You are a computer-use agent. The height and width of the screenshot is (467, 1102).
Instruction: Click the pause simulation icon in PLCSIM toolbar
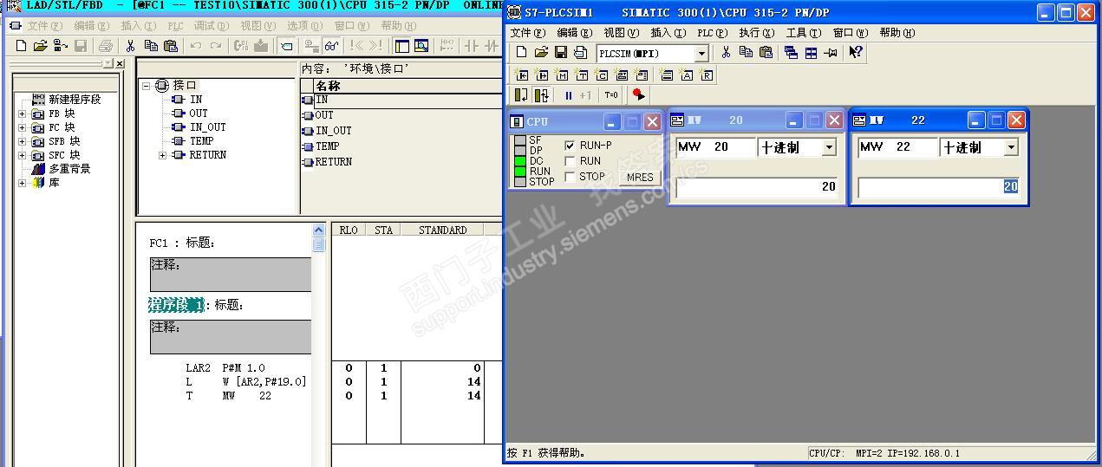(569, 95)
